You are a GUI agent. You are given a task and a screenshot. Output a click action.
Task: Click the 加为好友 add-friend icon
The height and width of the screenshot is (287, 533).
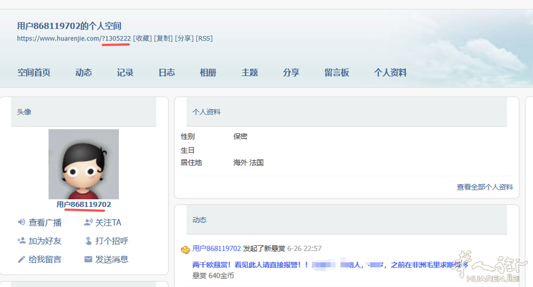21,240
